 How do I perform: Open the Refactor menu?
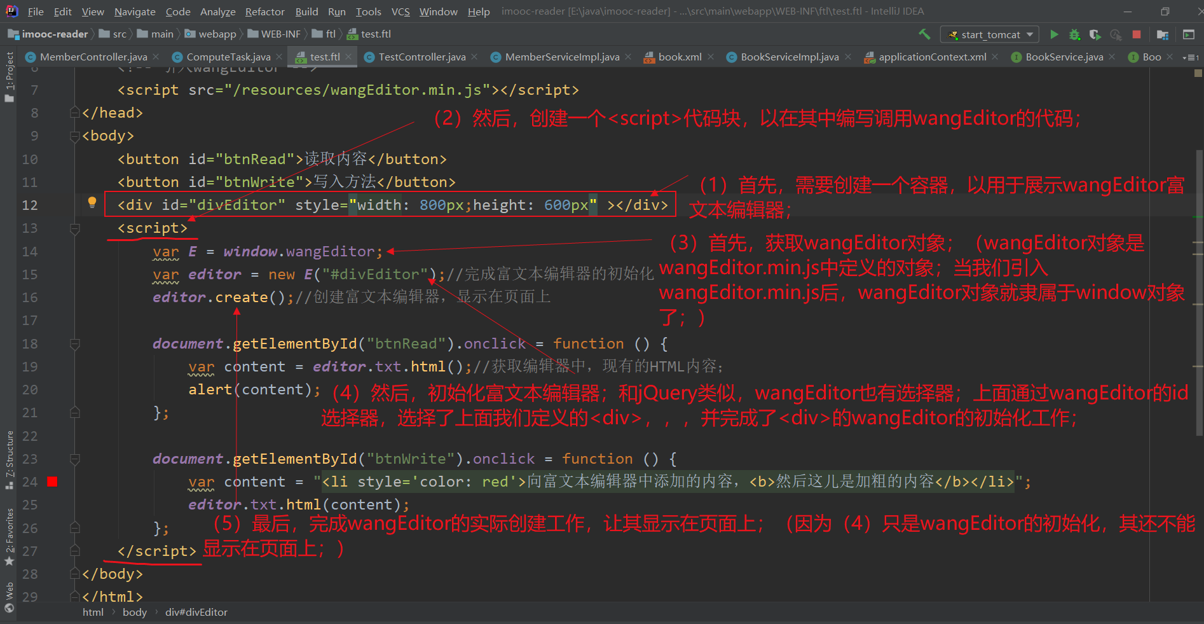pos(264,11)
